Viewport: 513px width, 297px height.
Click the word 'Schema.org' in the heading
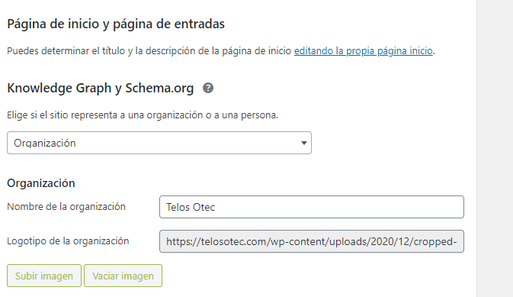tap(159, 88)
